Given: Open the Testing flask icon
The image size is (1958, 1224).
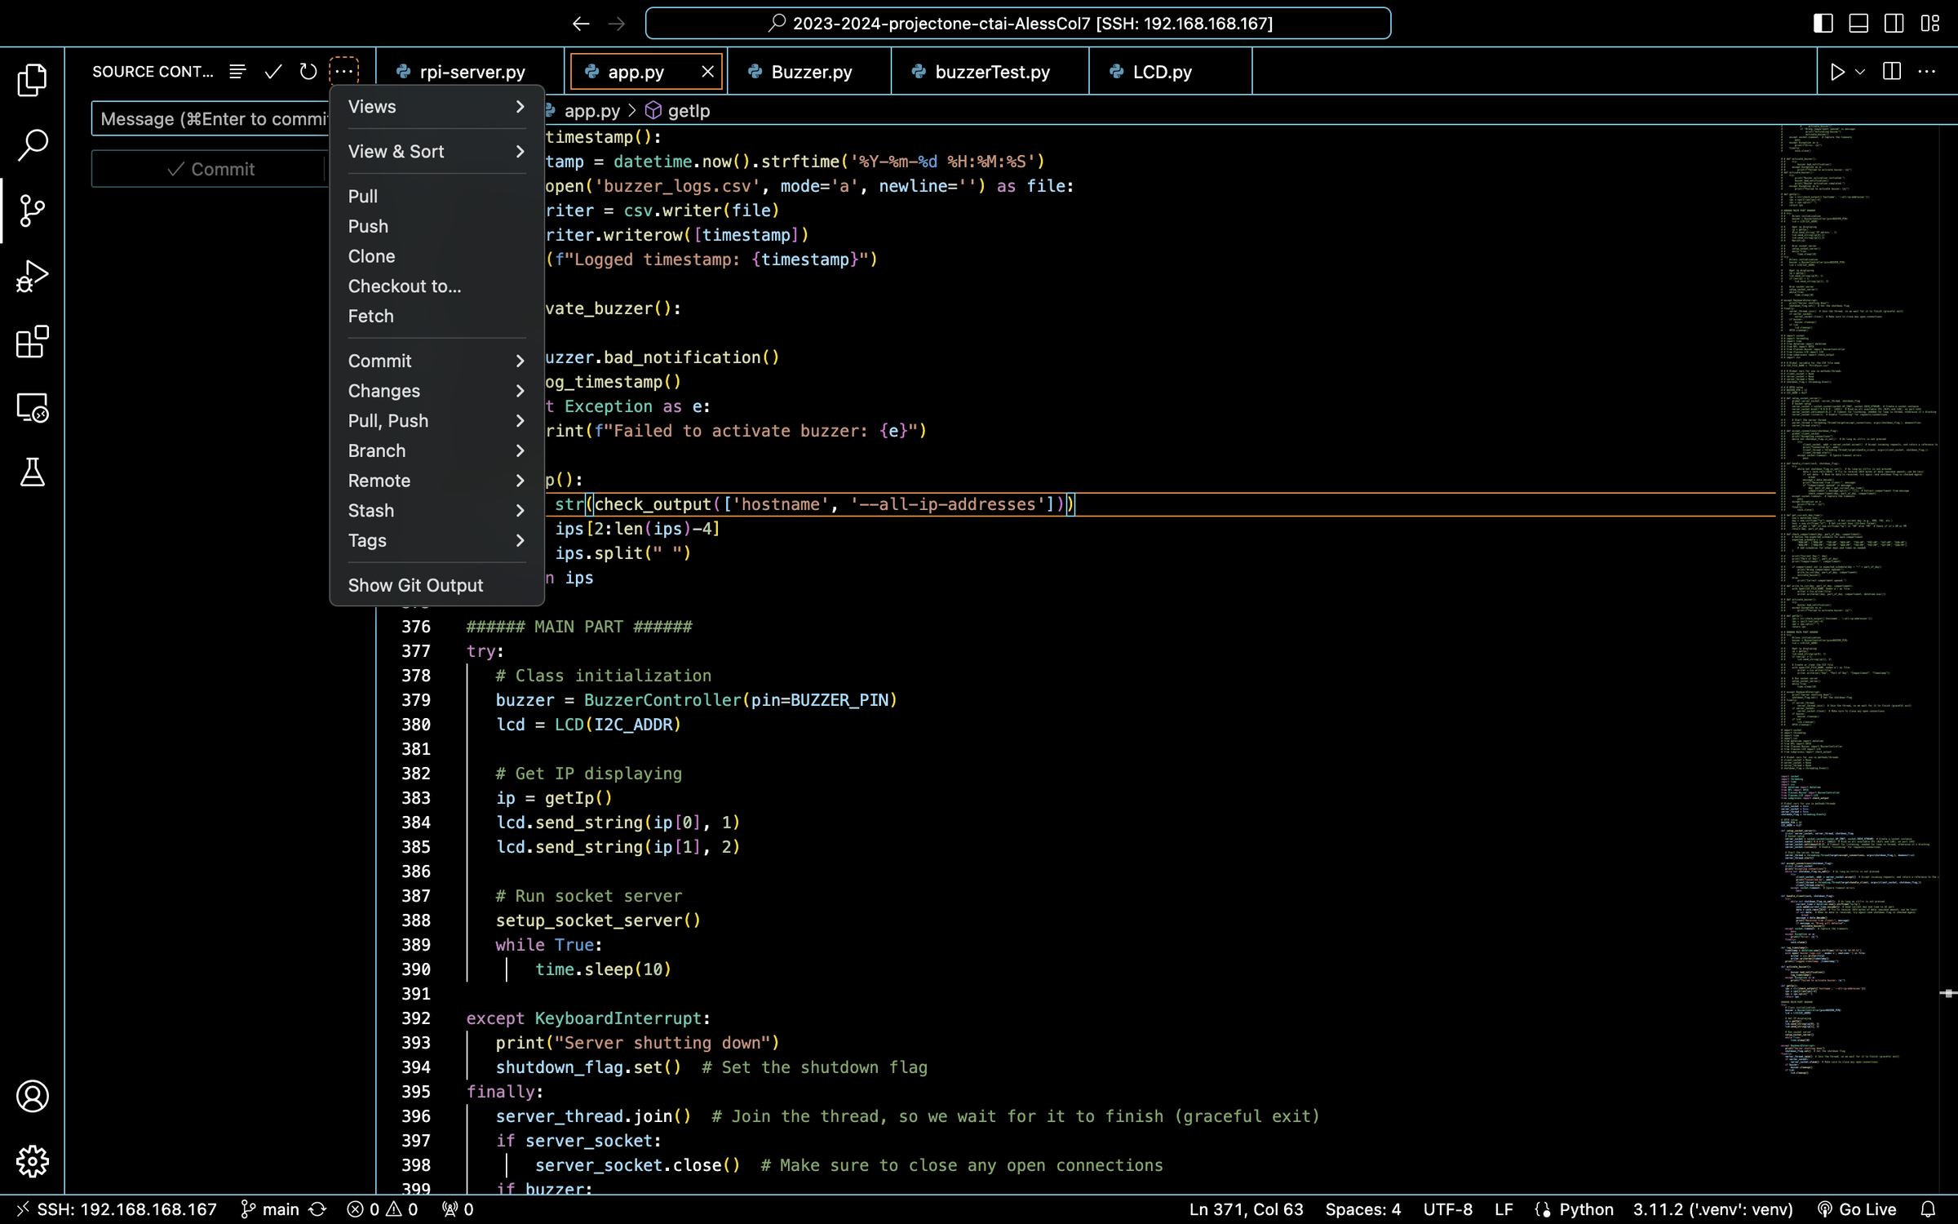Looking at the screenshot, I should [x=33, y=472].
